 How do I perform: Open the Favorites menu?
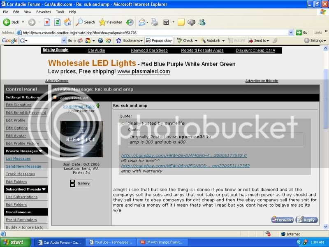coord(44,12)
